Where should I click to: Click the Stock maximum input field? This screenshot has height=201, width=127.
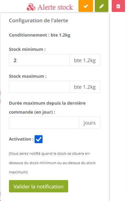(39, 87)
